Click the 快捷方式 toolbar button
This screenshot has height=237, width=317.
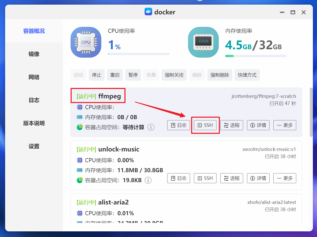pyautogui.click(x=247, y=75)
